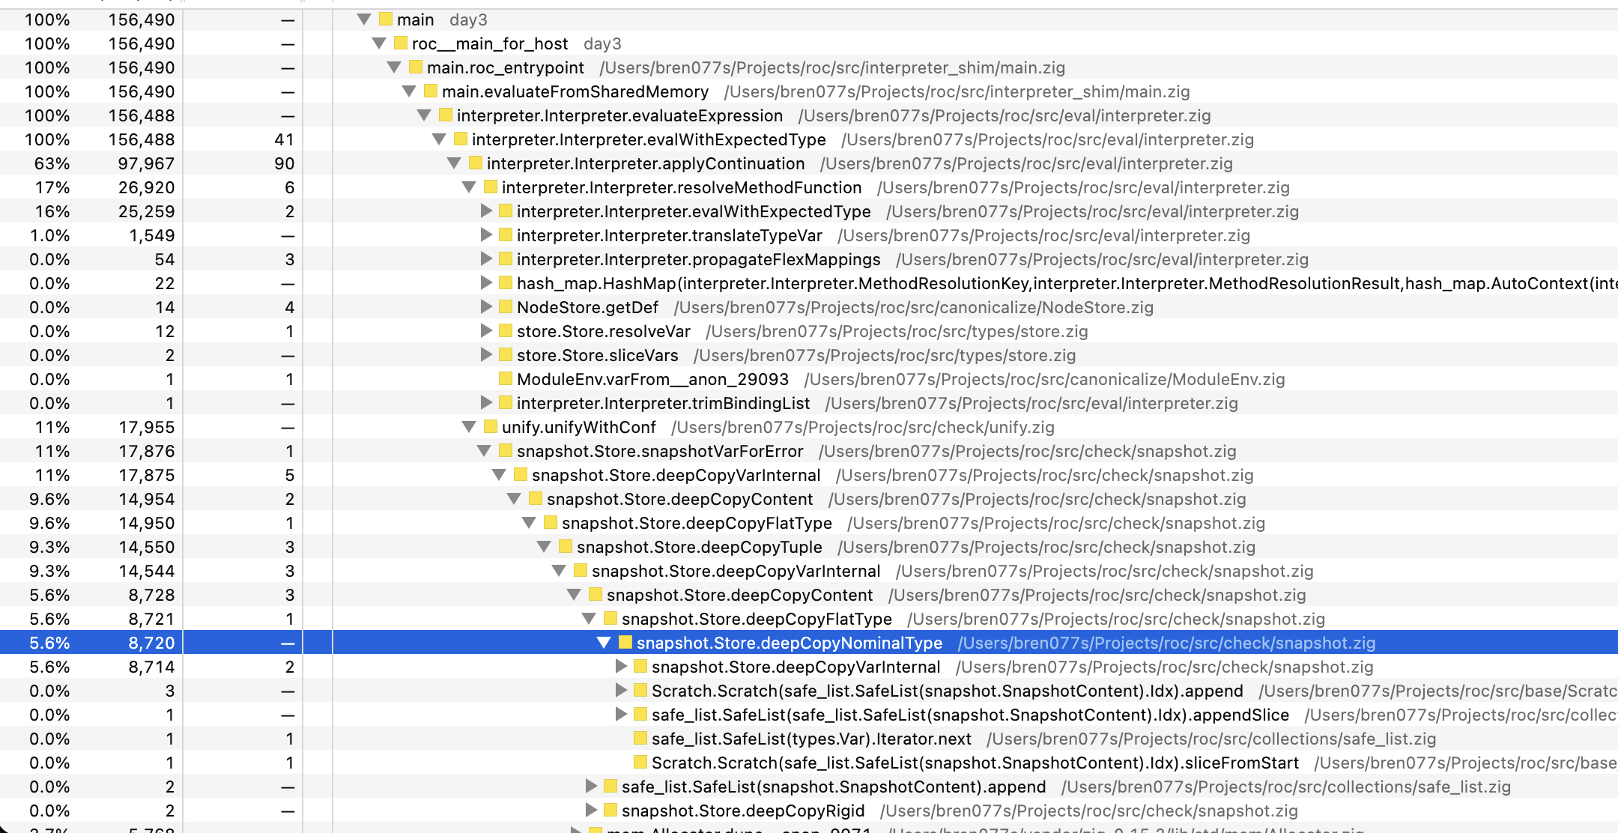Select the interpreter.Interpreter.trimBindingList row

coord(663,403)
